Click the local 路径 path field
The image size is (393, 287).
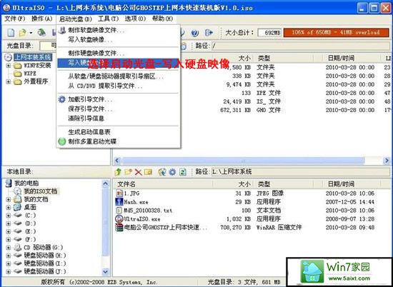pos(300,172)
